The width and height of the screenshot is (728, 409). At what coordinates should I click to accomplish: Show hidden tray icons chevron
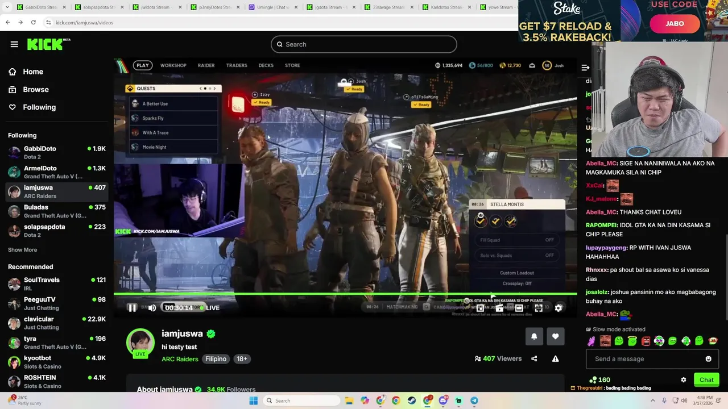tap(652, 400)
